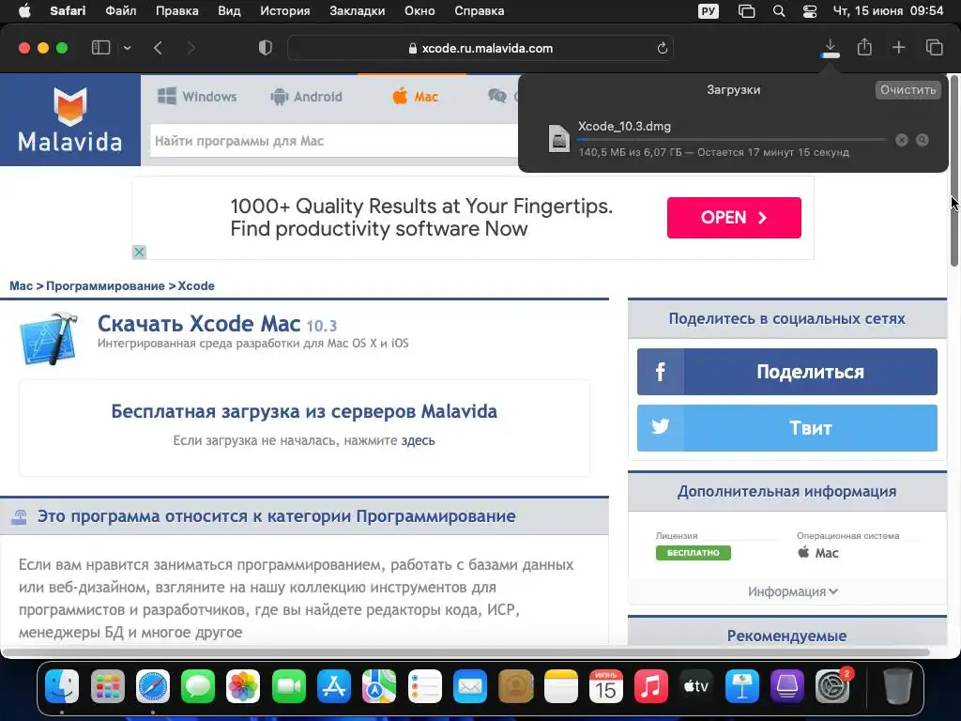Click the Xcode_10.3.dmg file icon
The width and height of the screenshot is (961, 721).
point(559,138)
